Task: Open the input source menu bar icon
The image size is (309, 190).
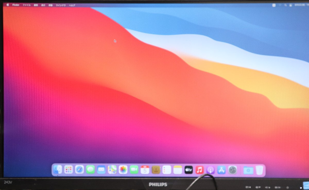Action: (x=274, y=5)
